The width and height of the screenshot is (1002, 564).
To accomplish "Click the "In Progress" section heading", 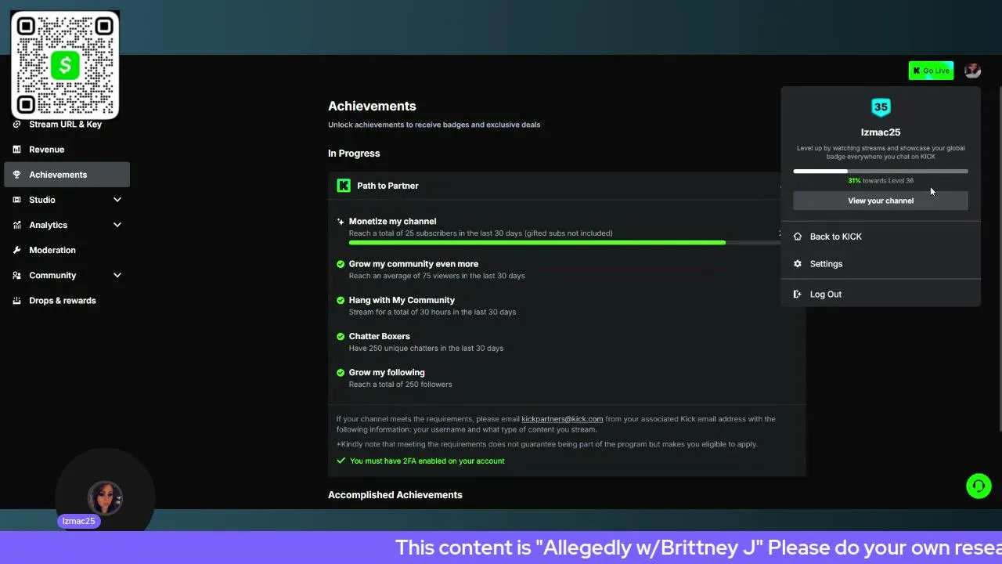I will [354, 154].
